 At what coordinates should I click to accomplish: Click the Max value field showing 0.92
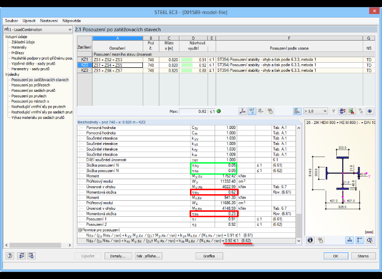[x=194, y=111]
